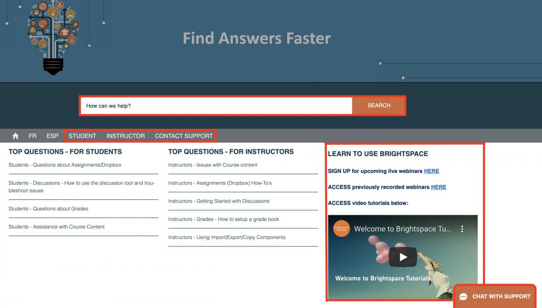Open the INSTRUCTOR menu item
542x308 pixels.
(x=126, y=136)
